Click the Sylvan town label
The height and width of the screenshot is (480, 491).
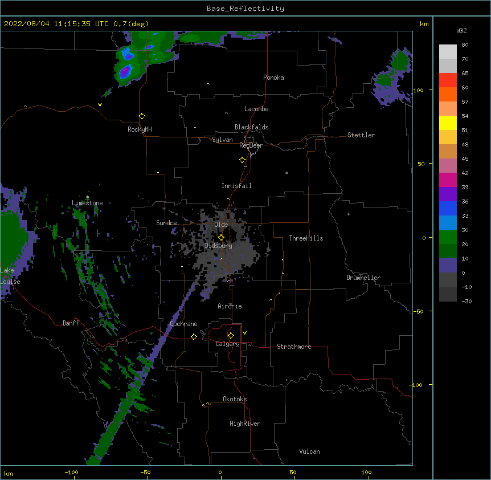click(x=222, y=140)
